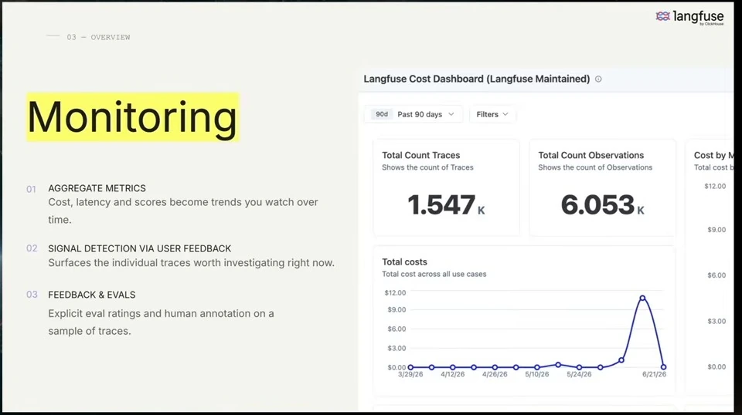742x415 pixels.
Task: Click the info icon beside dashboard title
Action: coord(598,79)
